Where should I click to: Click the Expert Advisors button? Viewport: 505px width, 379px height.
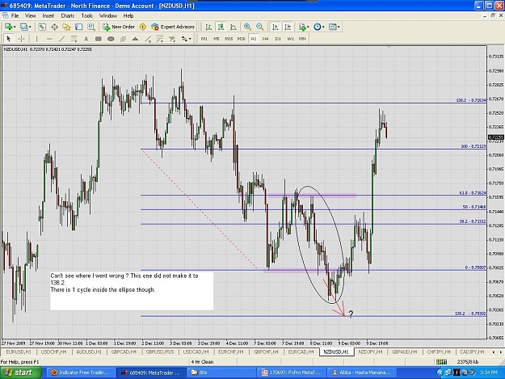(x=173, y=27)
